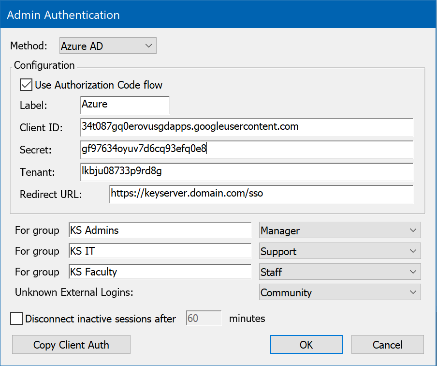Click the Configuration group label
Viewport: 437px width, 366px height.
point(44,65)
